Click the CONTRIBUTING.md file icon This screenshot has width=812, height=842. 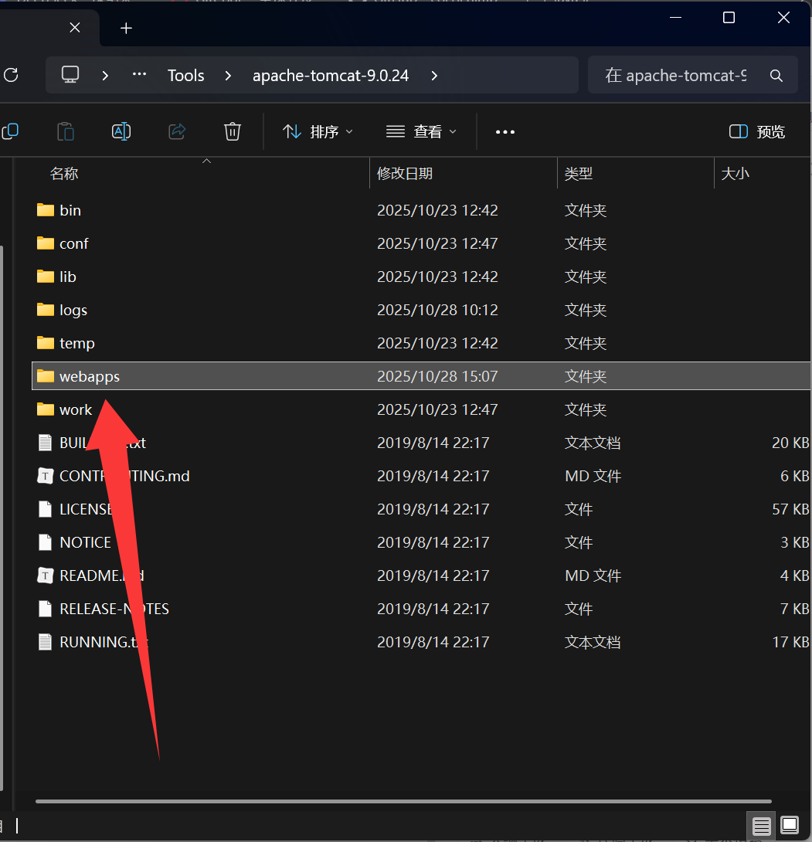coord(45,476)
